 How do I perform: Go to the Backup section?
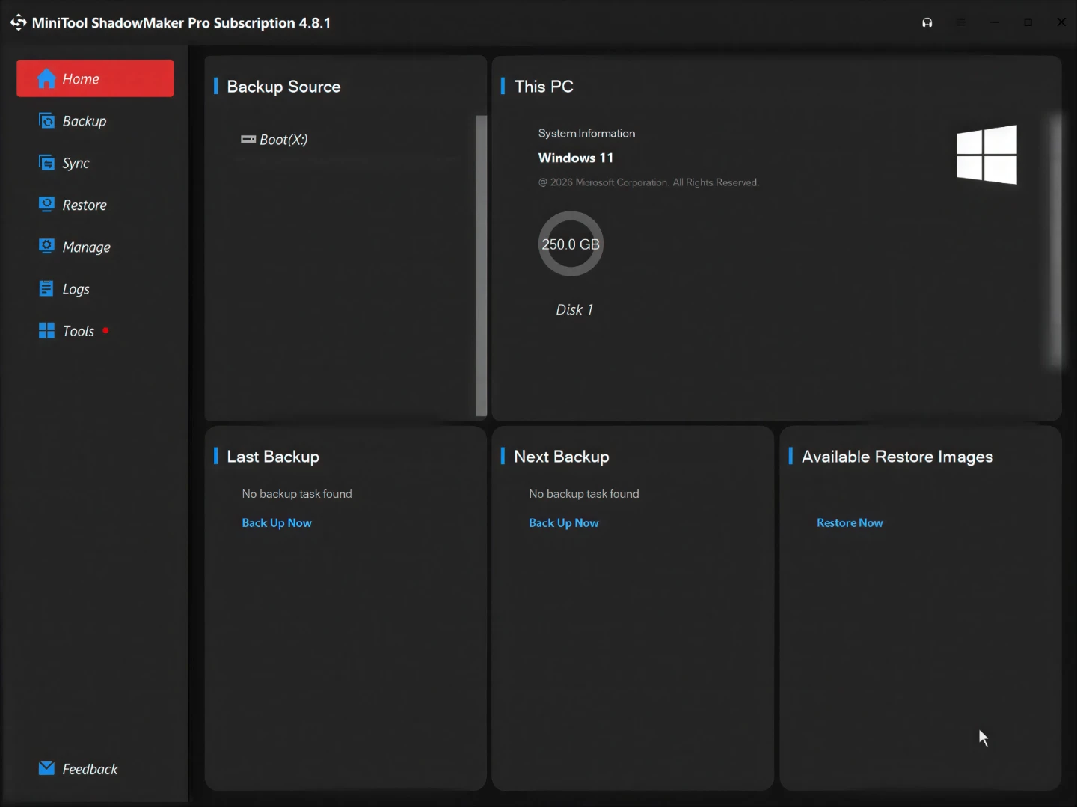(84, 121)
